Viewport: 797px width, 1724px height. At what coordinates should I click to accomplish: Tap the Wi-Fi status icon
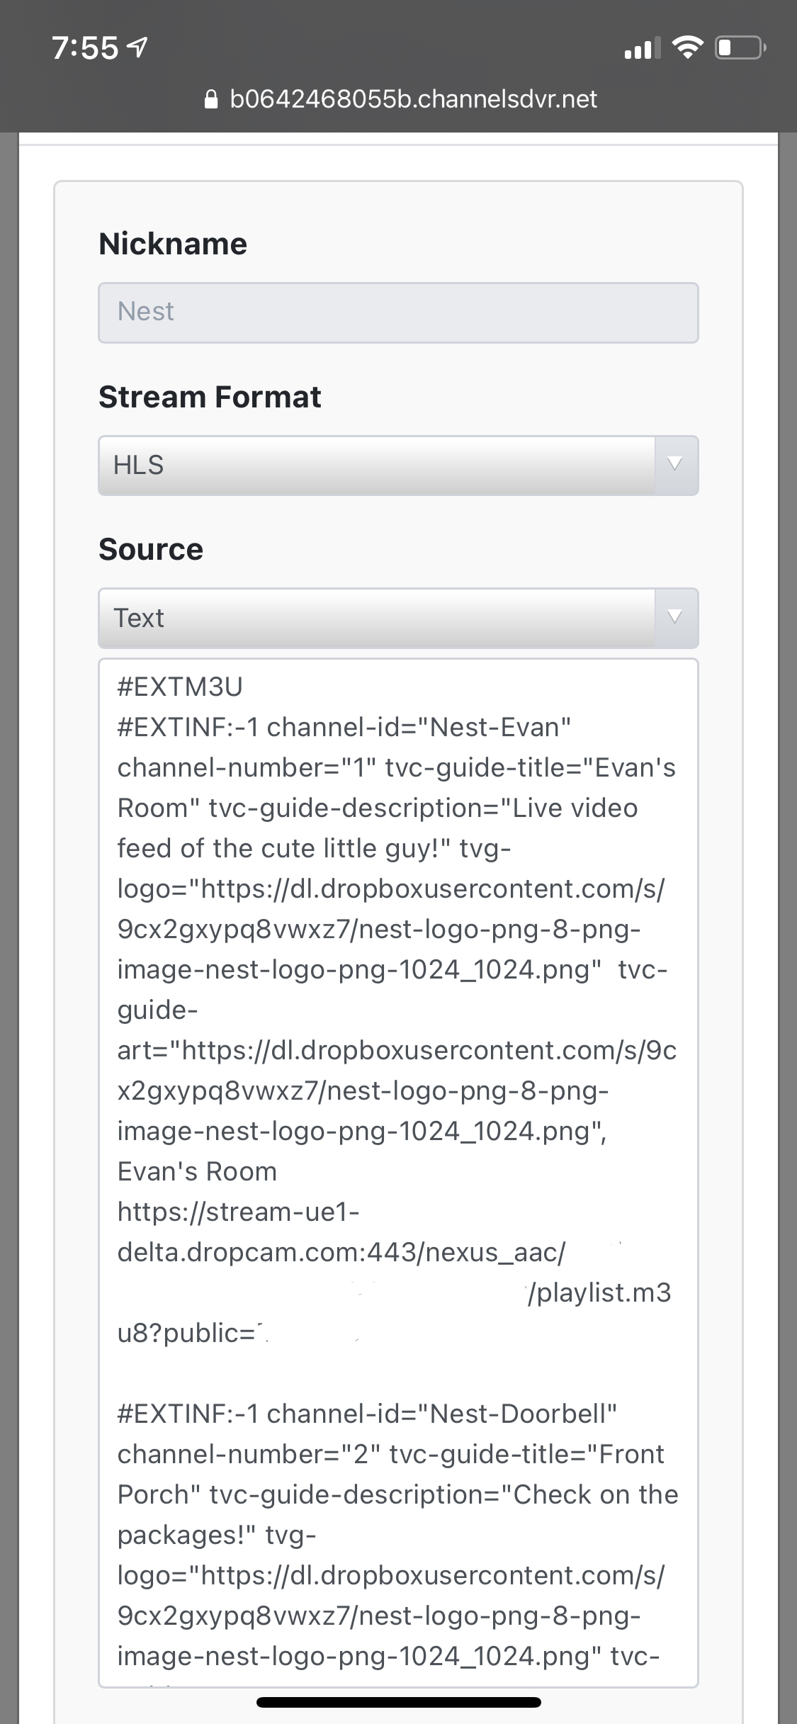pyautogui.click(x=685, y=48)
